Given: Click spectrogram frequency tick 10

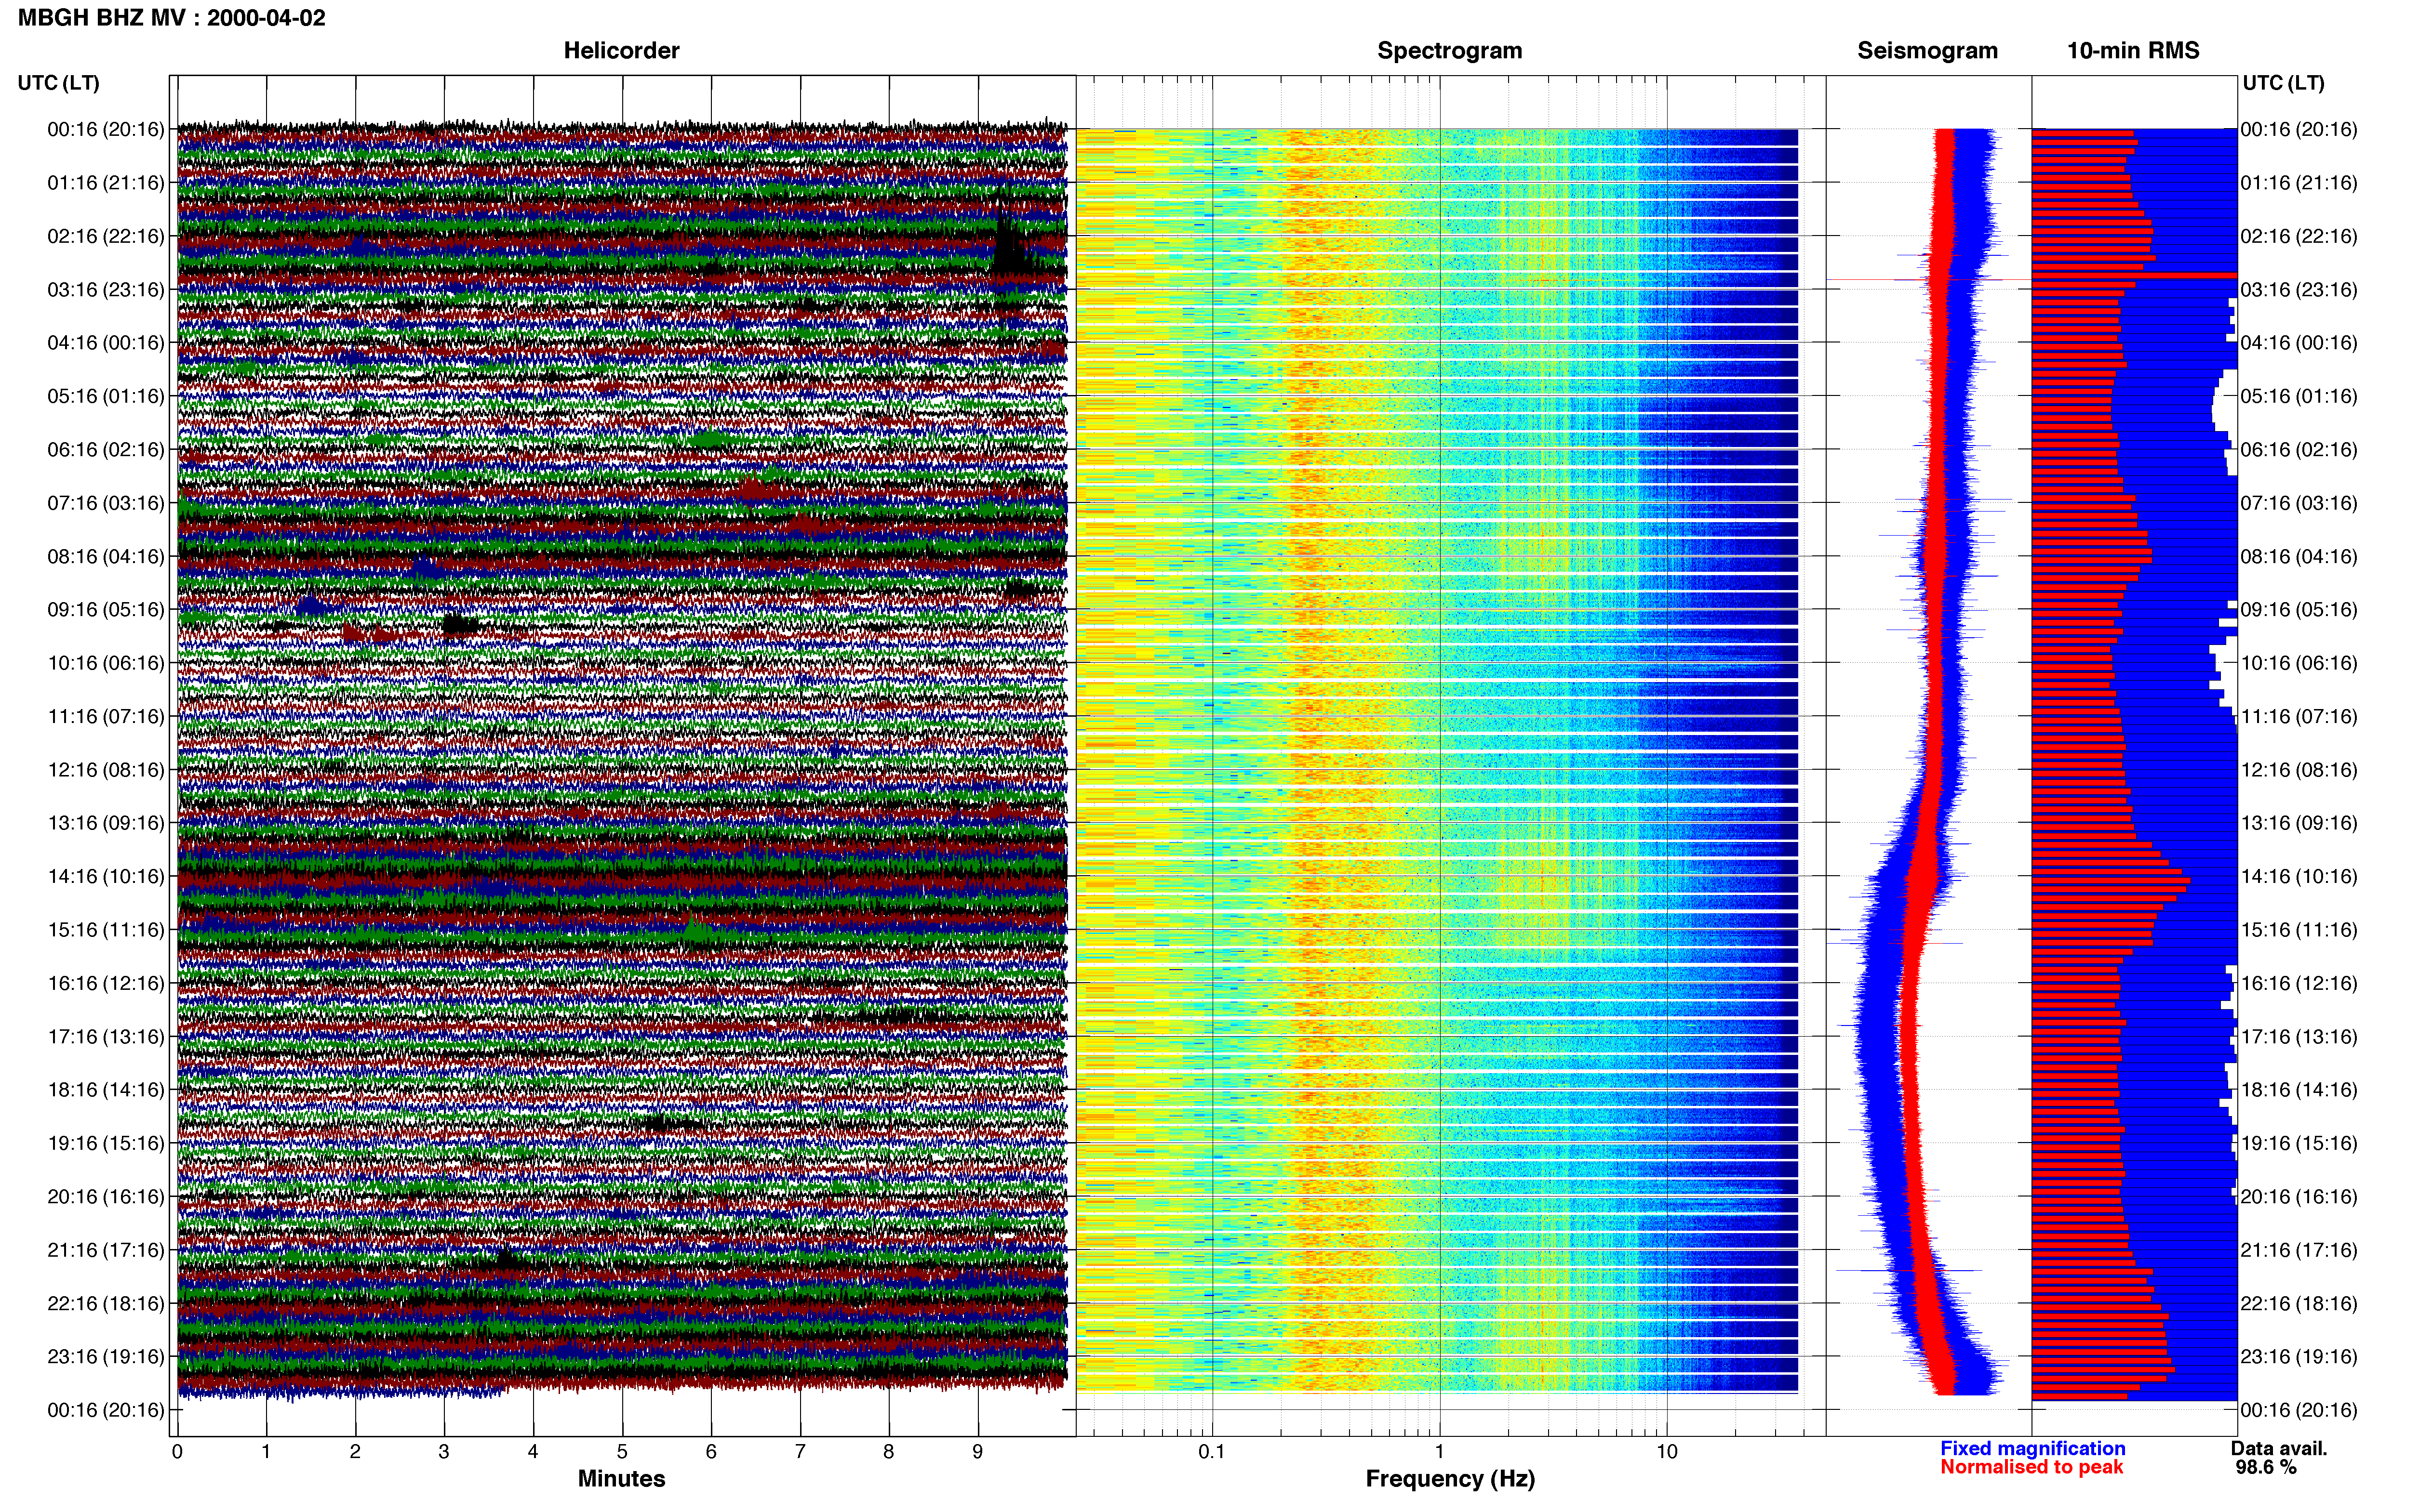Looking at the screenshot, I should click(1667, 1452).
